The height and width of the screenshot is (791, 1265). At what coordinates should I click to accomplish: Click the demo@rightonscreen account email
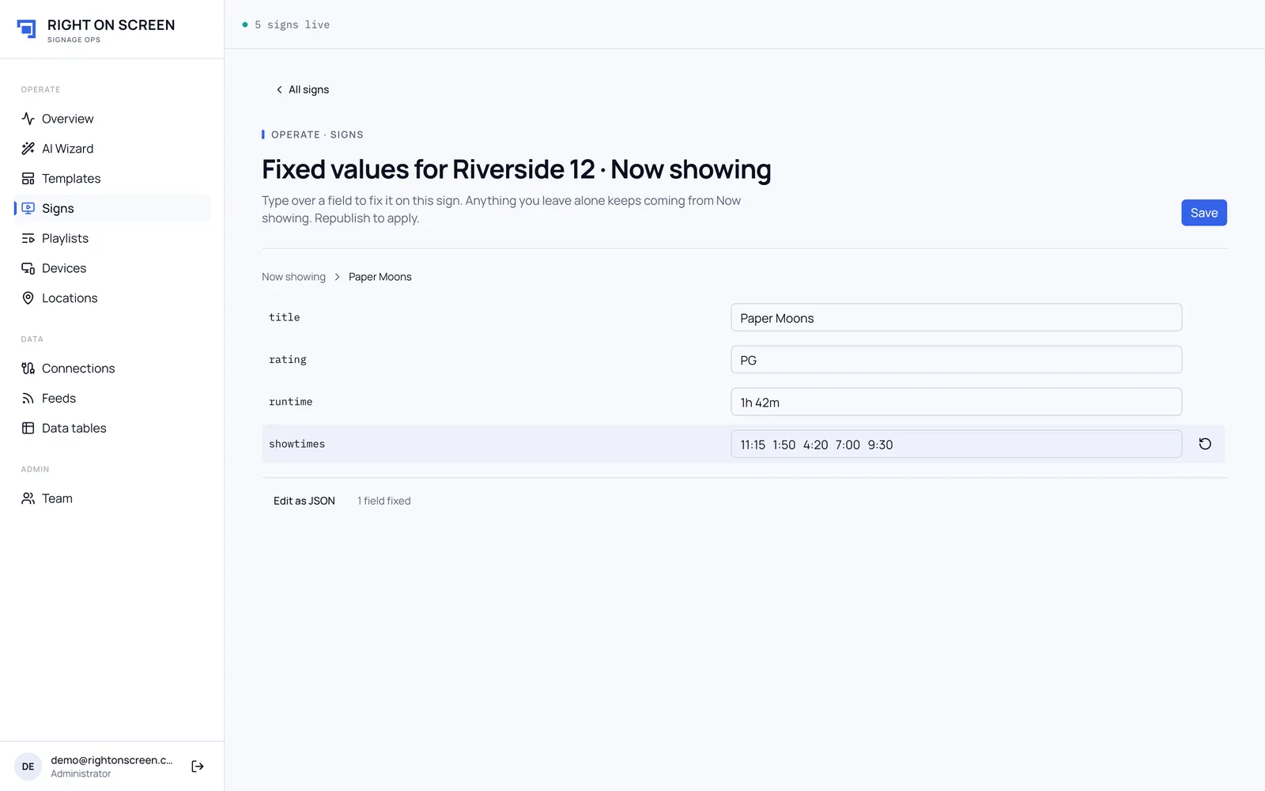111,760
